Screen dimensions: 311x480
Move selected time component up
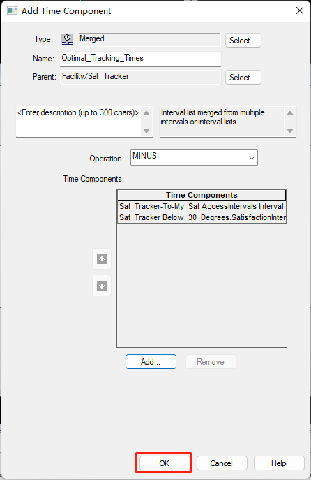point(102,259)
